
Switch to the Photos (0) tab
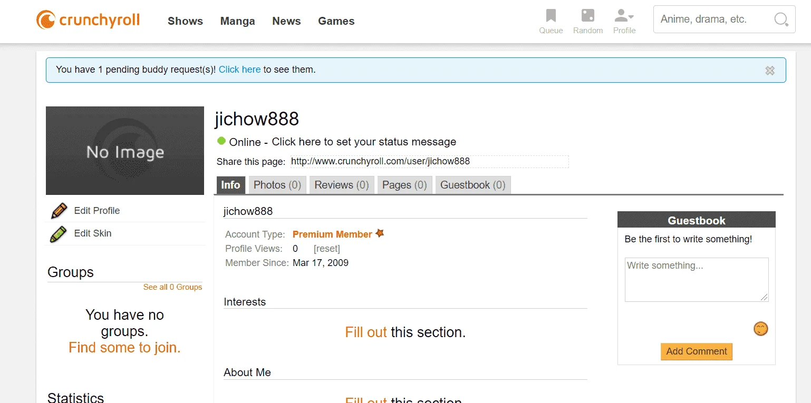click(277, 185)
